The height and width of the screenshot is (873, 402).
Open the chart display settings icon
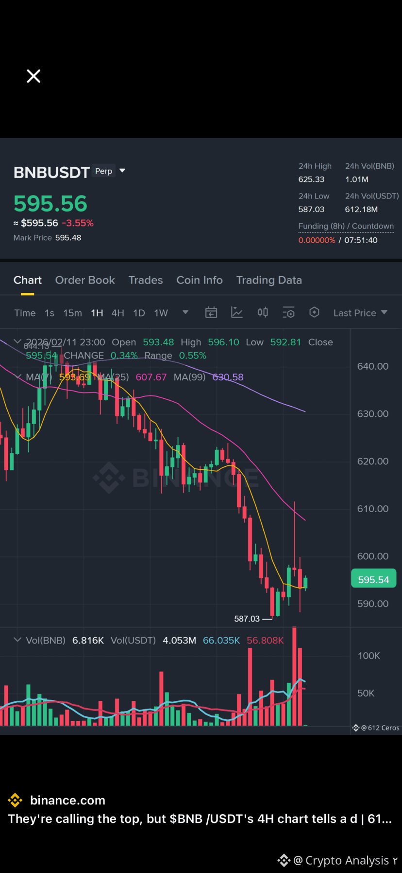point(288,312)
